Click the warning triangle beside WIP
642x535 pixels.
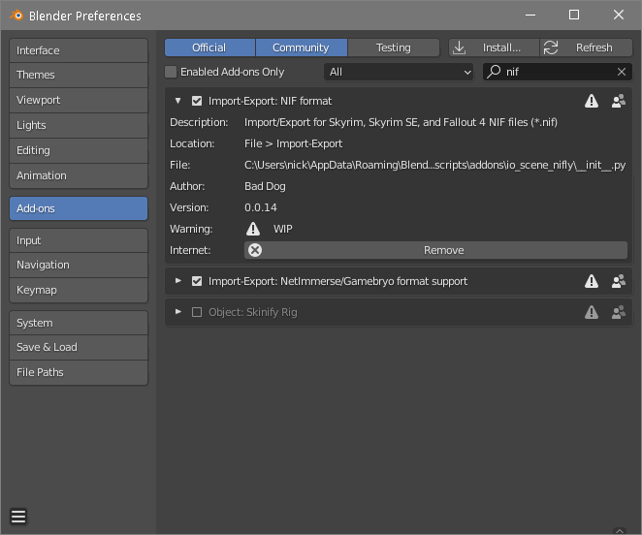pyautogui.click(x=253, y=229)
